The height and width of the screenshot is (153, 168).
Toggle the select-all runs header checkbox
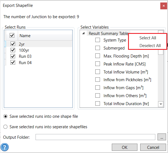click(x=12, y=35)
